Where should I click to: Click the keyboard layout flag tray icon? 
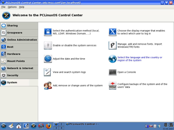pos(151,126)
